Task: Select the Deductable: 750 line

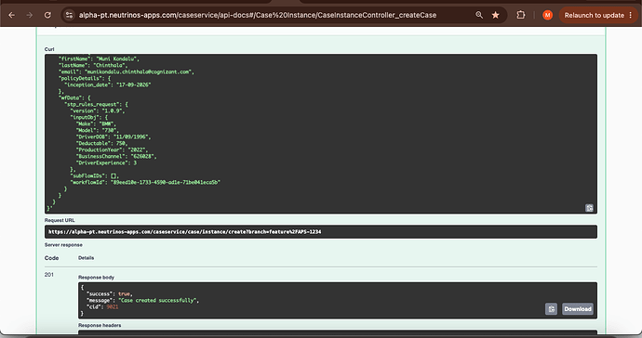Action: [x=102, y=143]
